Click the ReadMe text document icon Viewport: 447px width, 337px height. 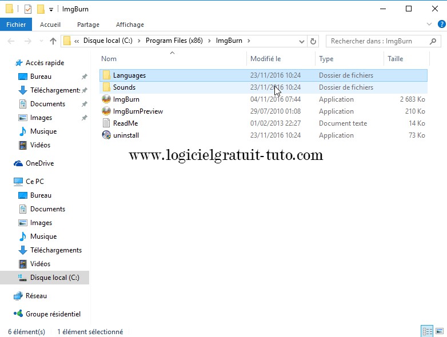(x=106, y=123)
